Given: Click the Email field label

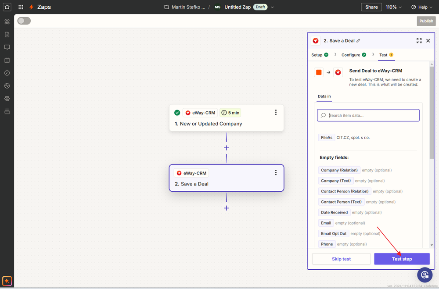Looking at the screenshot, I should pos(326,223).
